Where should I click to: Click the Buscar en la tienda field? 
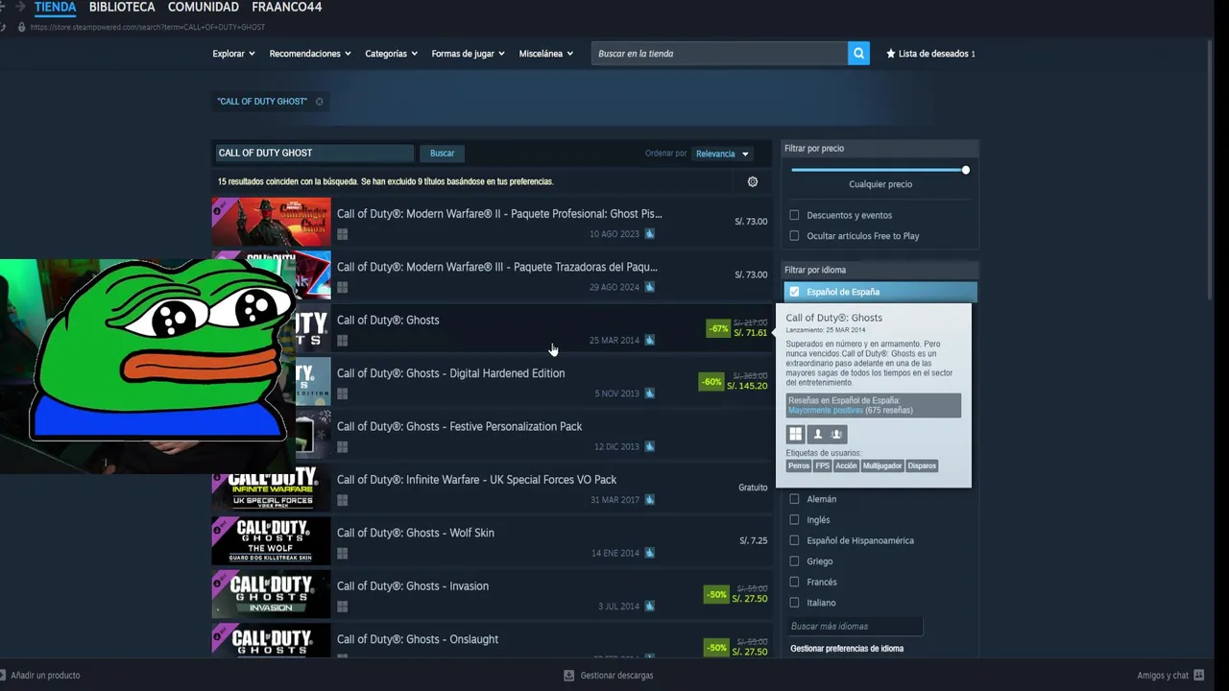coord(719,54)
